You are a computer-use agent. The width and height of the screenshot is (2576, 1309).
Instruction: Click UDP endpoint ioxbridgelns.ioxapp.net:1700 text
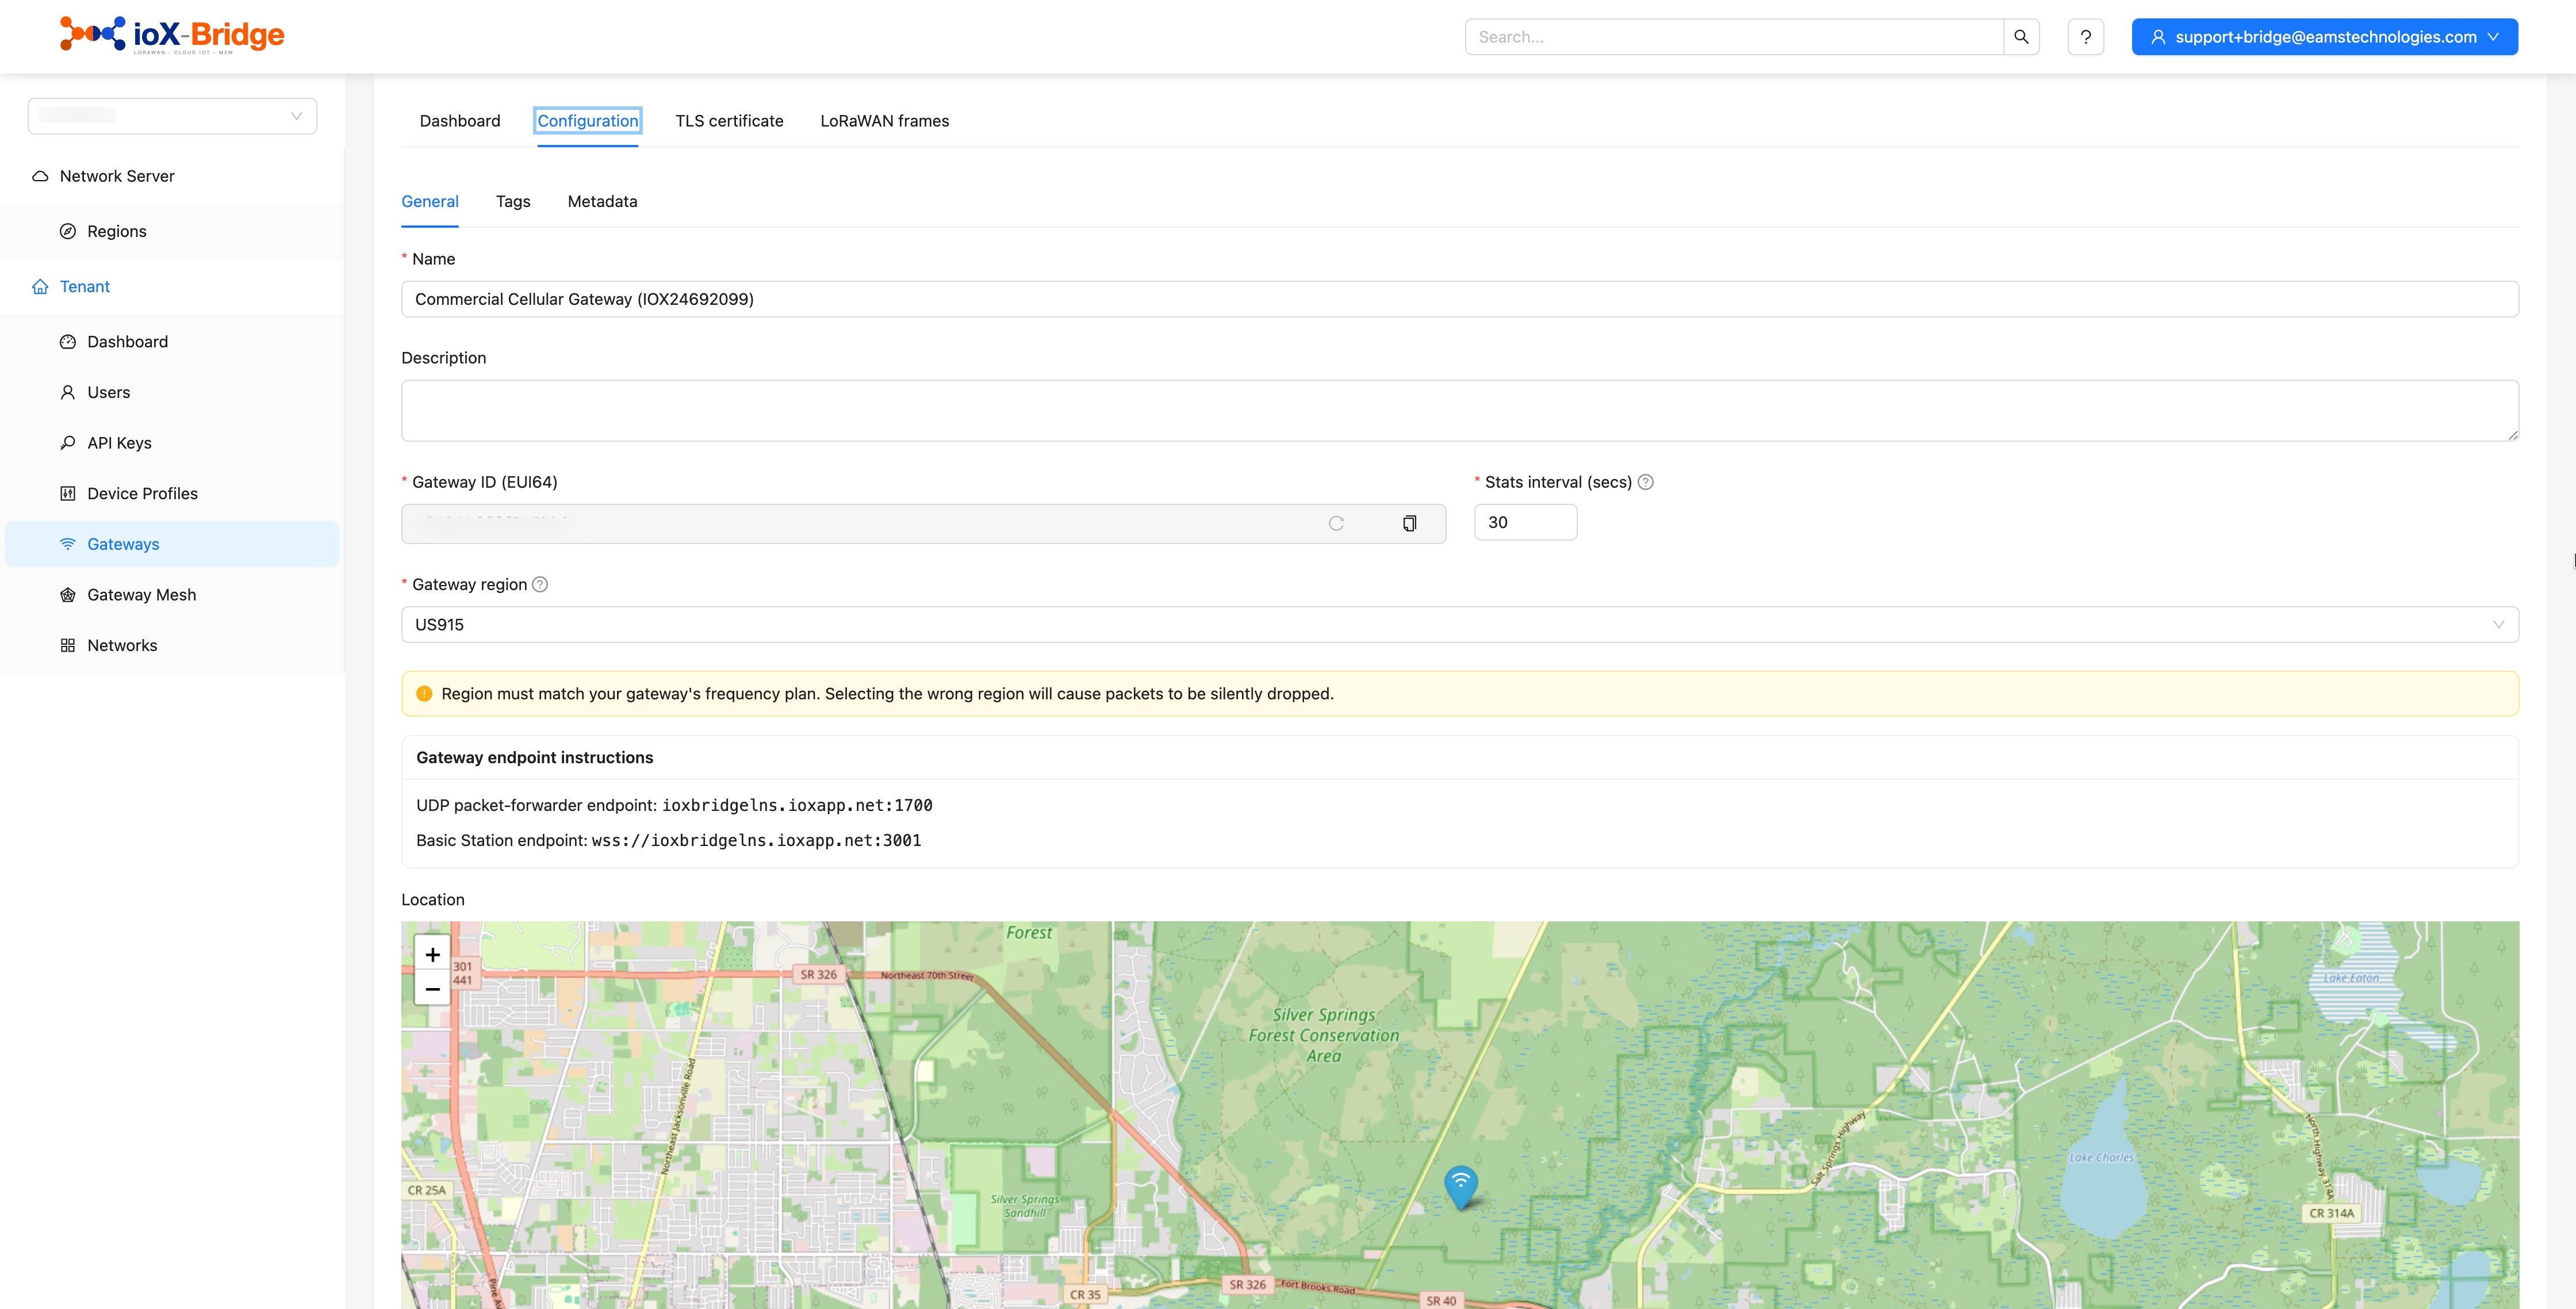click(797, 805)
